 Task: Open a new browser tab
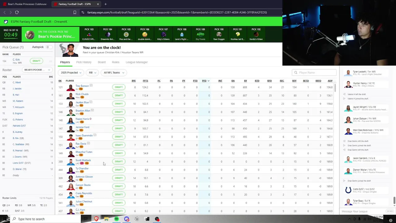coord(105,4)
